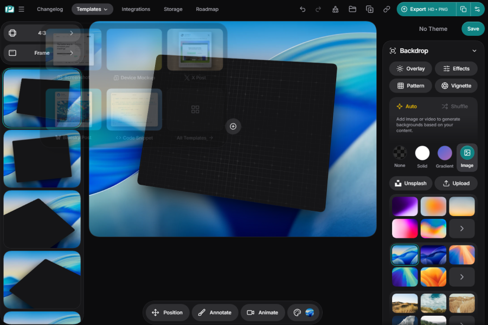The height and width of the screenshot is (325, 488).
Task: Select the dark blue purple wave wallpaper
Action: (433, 255)
